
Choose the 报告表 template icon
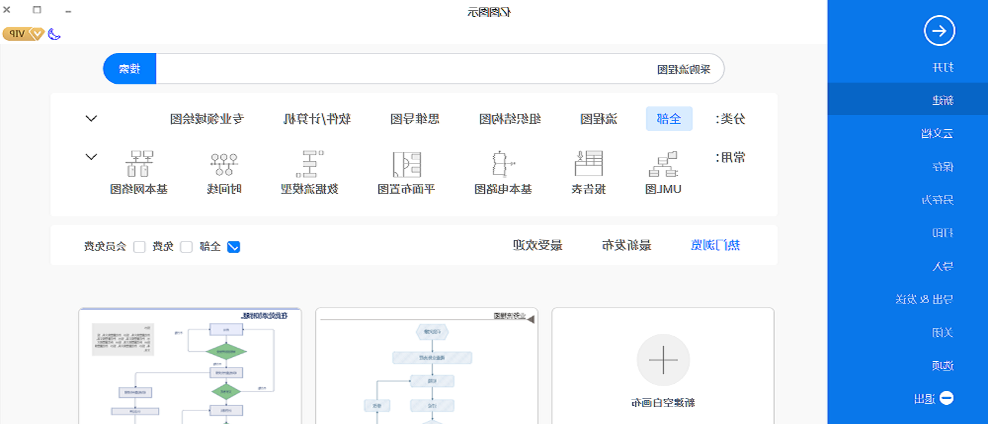coord(588,163)
